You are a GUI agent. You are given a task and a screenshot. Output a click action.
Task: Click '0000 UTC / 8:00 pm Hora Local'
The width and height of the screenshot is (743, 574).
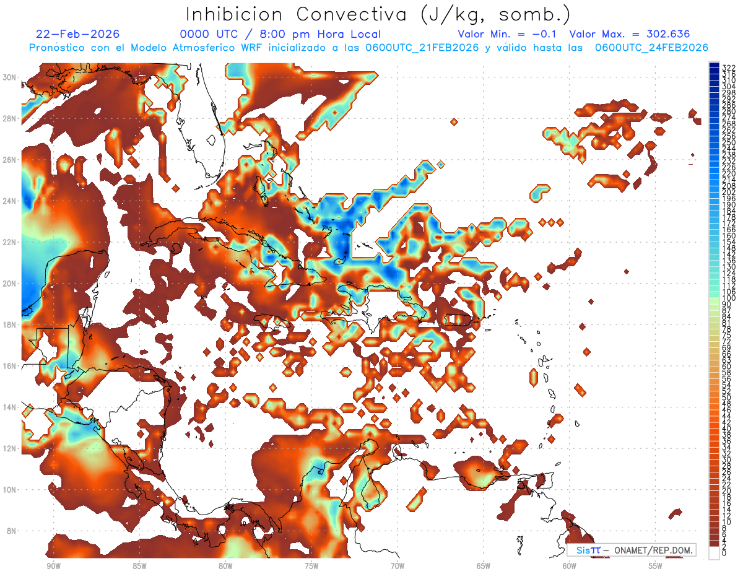280,34
